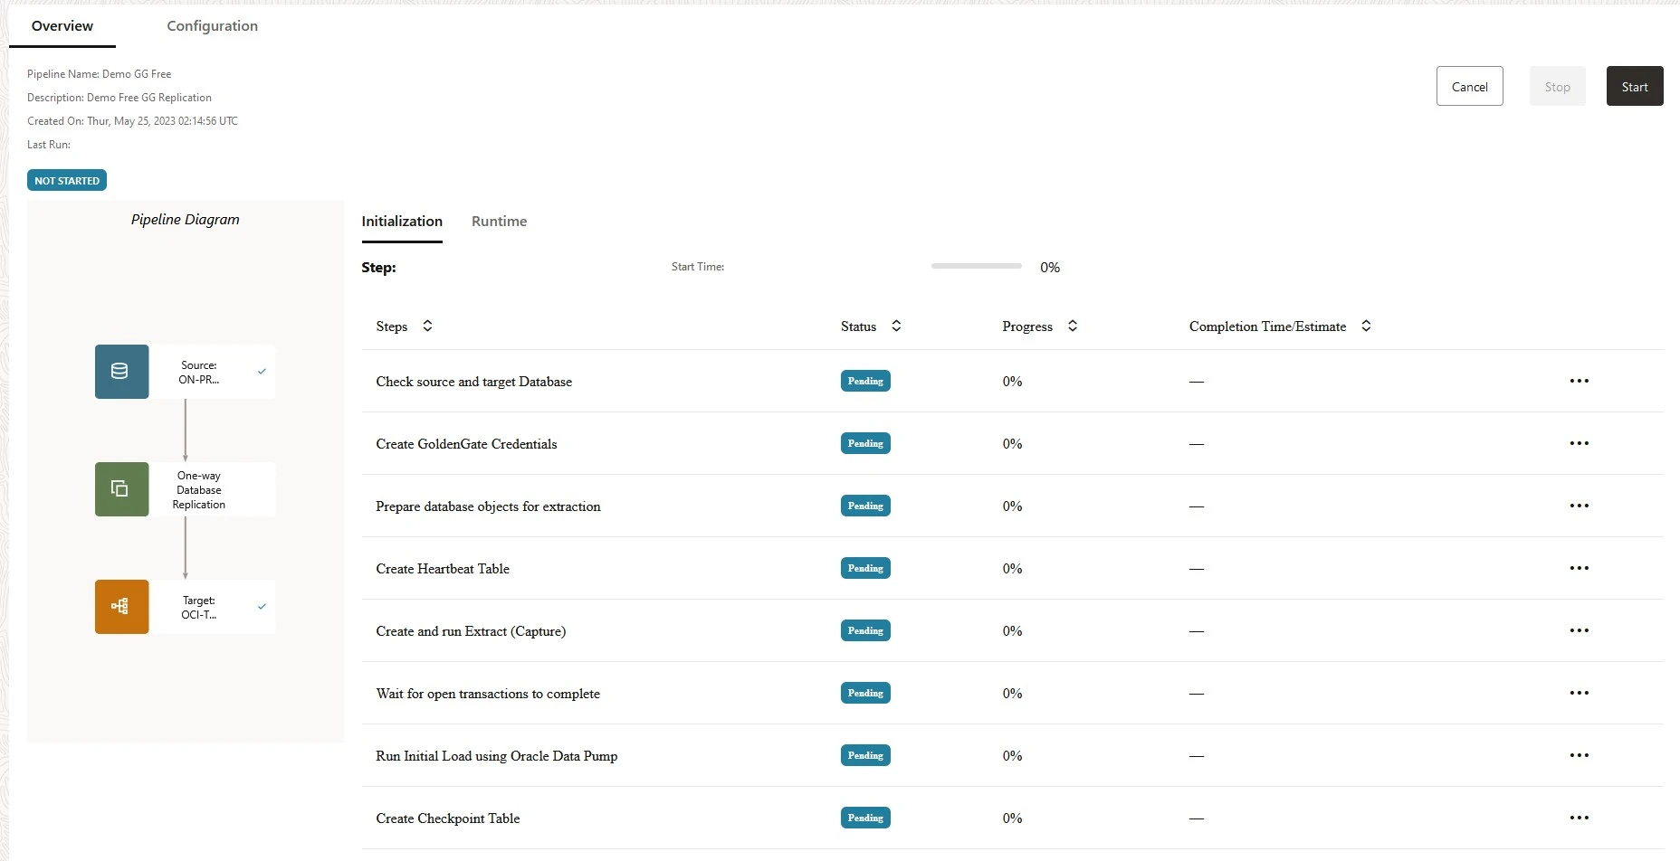Sort by Completion Time/Estimate column
Image resolution: width=1680 pixels, height=861 pixels.
coord(1366,326)
